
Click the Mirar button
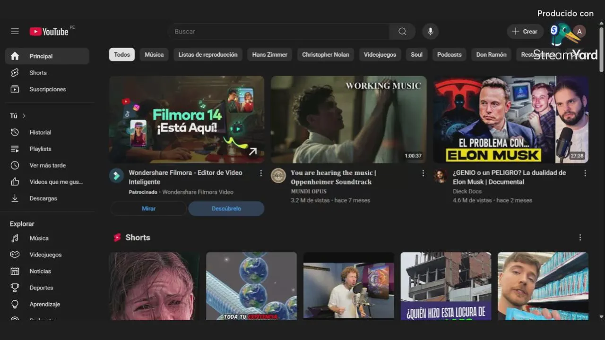tap(148, 208)
